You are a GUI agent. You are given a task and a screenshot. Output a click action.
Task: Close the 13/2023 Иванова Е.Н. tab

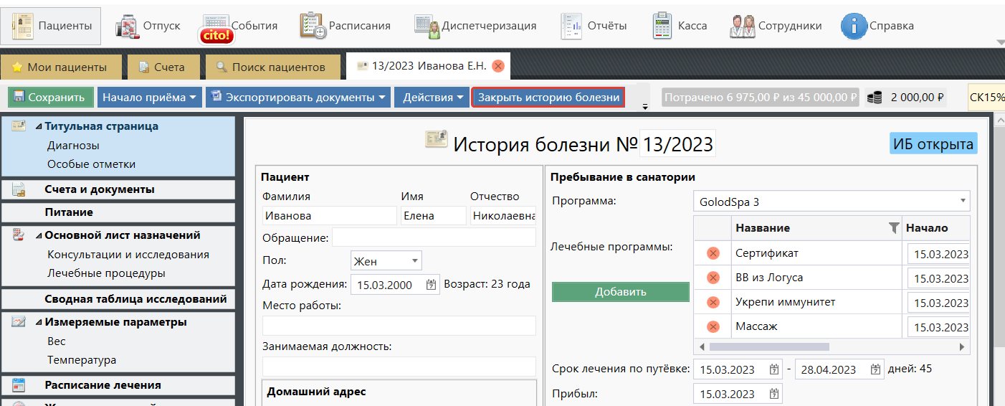coord(497,66)
